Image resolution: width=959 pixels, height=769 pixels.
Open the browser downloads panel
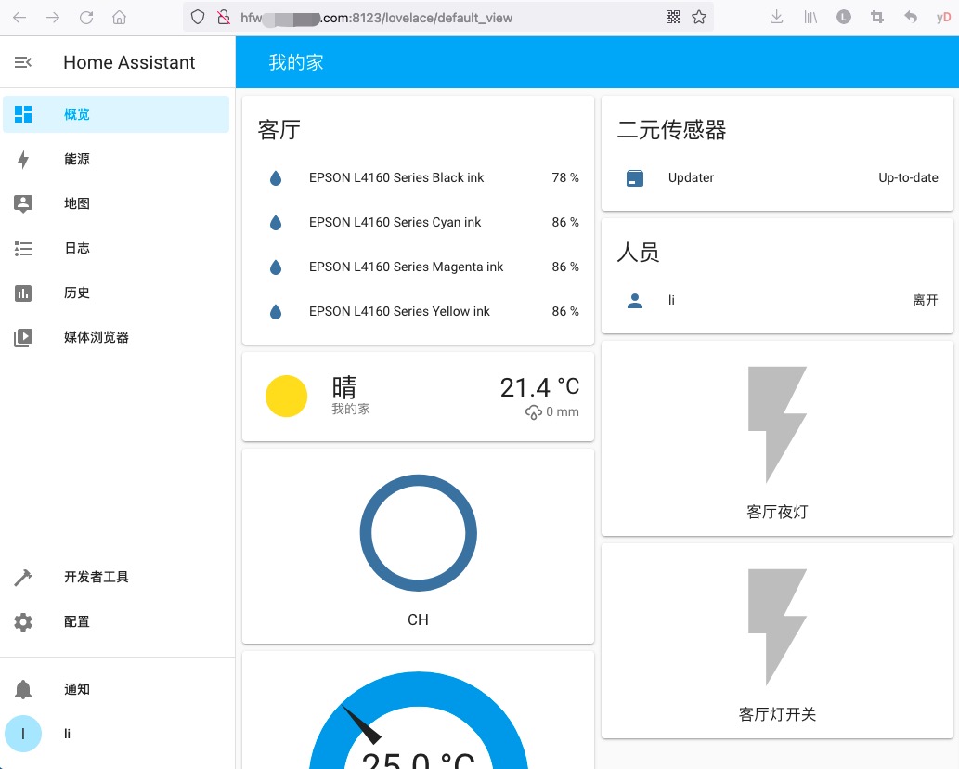[x=777, y=17]
